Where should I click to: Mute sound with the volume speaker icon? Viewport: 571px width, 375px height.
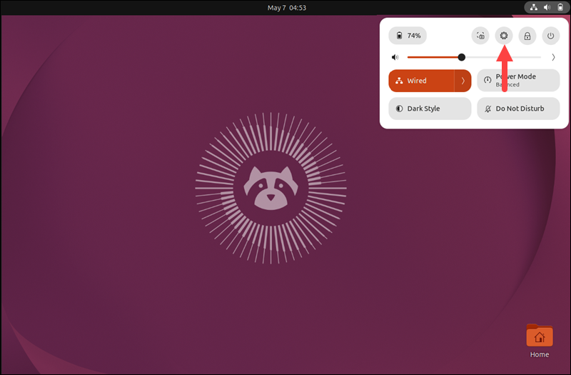click(395, 57)
